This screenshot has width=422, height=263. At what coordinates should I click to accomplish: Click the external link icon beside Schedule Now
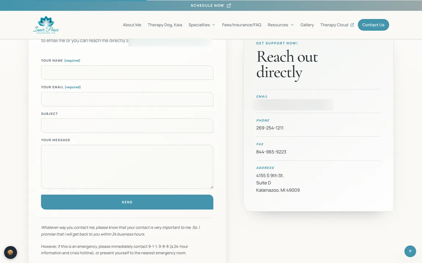click(229, 5)
